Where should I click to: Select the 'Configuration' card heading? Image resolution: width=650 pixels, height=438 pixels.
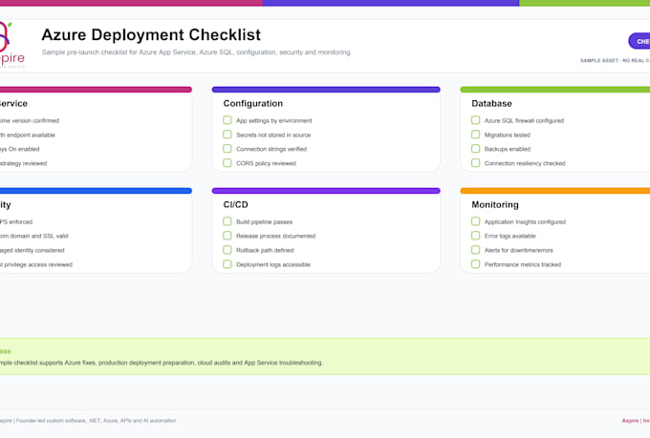click(253, 103)
